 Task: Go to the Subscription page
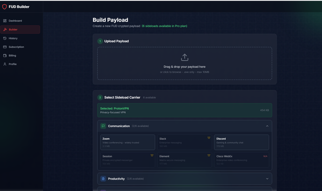coord(20,47)
